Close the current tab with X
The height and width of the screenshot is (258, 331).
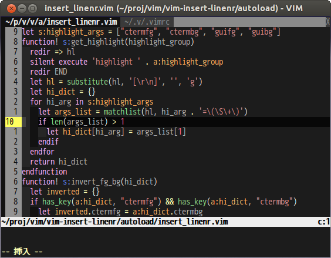pyautogui.click(x=327, y=22)
